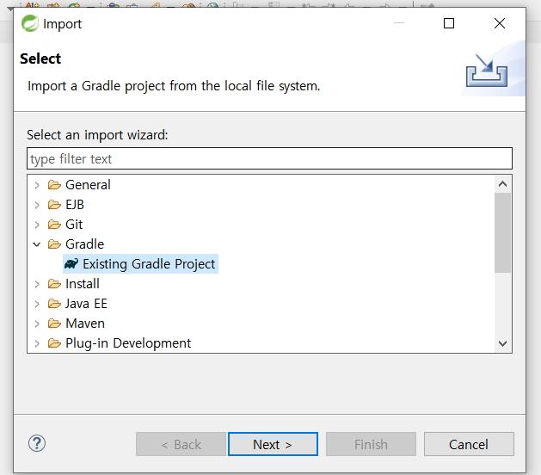Select the Gradle category label
This screenshot has height=475, width=541.
(85, 244)
